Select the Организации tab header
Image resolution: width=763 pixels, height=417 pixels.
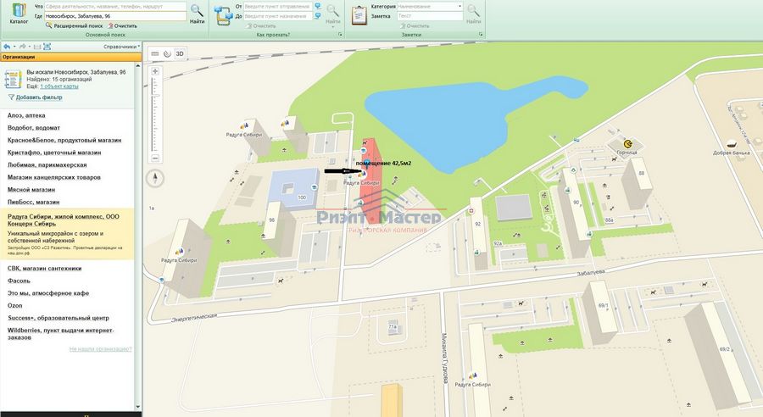click(x=70, y=57)
